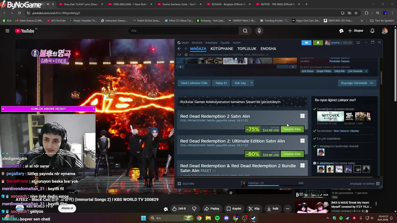This screenshot has height=223, width=397.
Task: Click the YouTube search magnifier button
Action: click(245, 31)
